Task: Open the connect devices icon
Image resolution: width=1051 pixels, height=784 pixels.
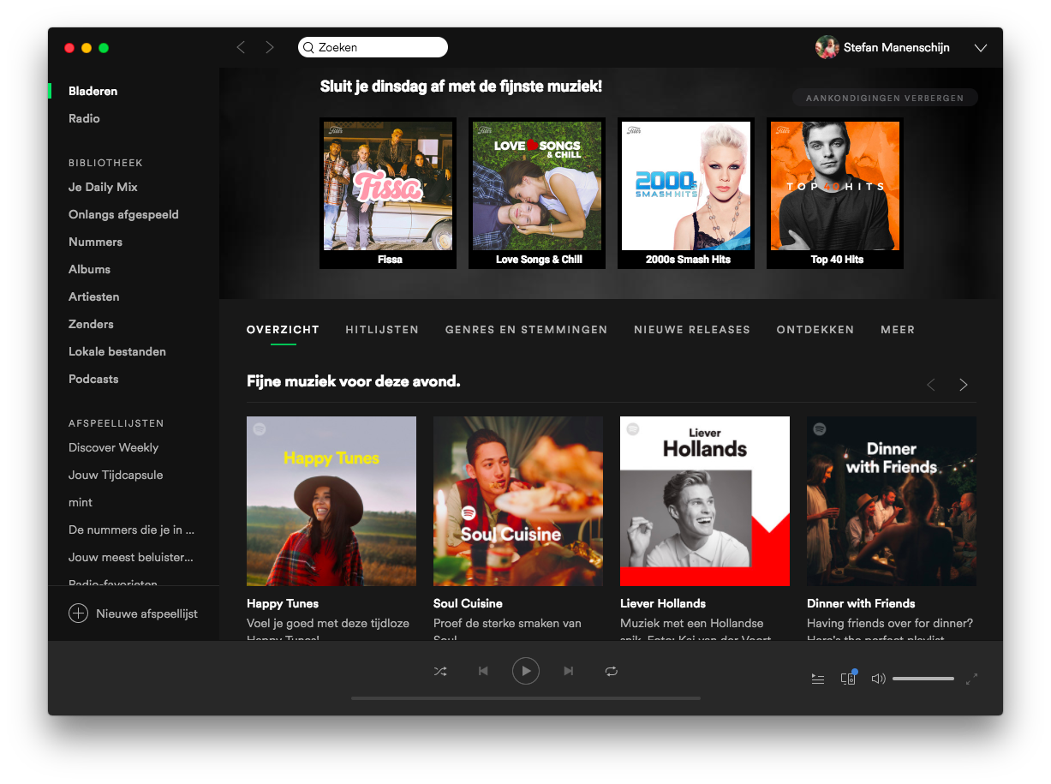Action: click(848, 678)
